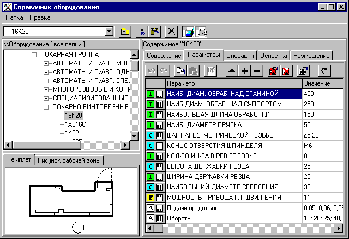Viewport: 349px width, 239px height.
Task: Click the undo arrow in the parameters toolbar
Action: (x=152, y=71)
